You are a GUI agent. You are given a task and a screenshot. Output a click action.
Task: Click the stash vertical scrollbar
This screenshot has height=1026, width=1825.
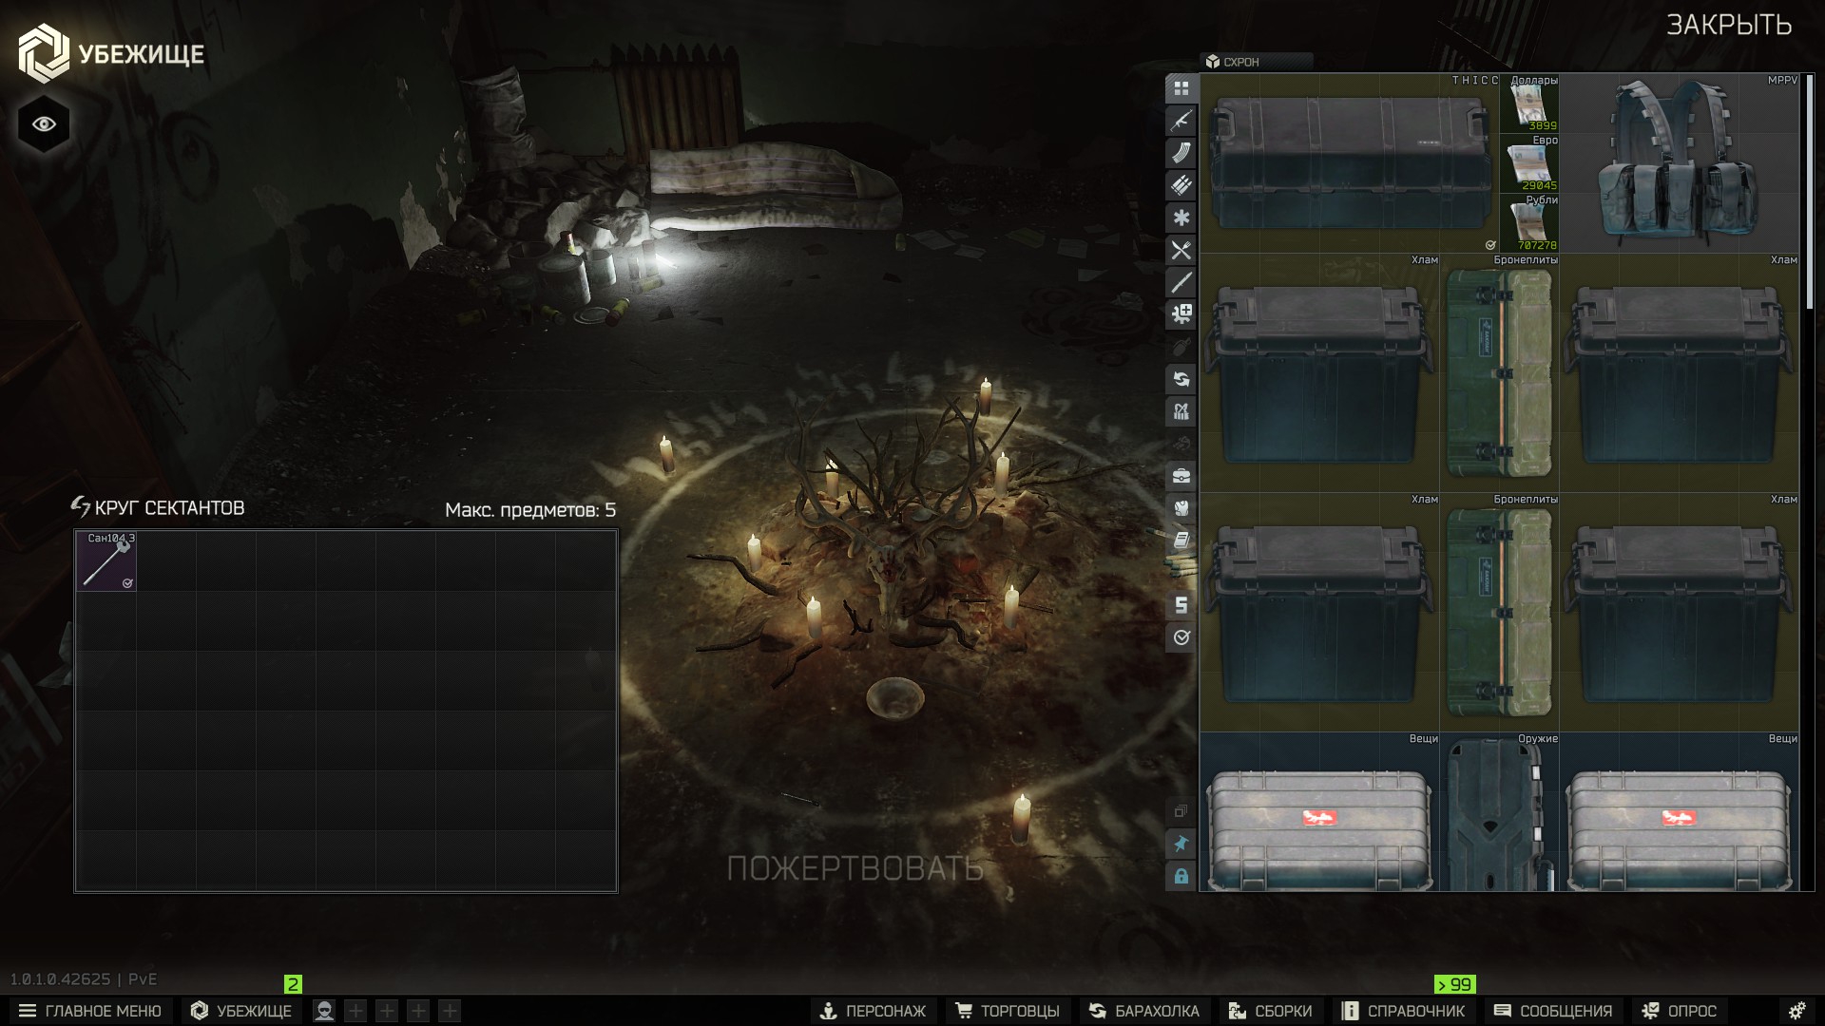pyautogui.click(x=1809, y=190)
